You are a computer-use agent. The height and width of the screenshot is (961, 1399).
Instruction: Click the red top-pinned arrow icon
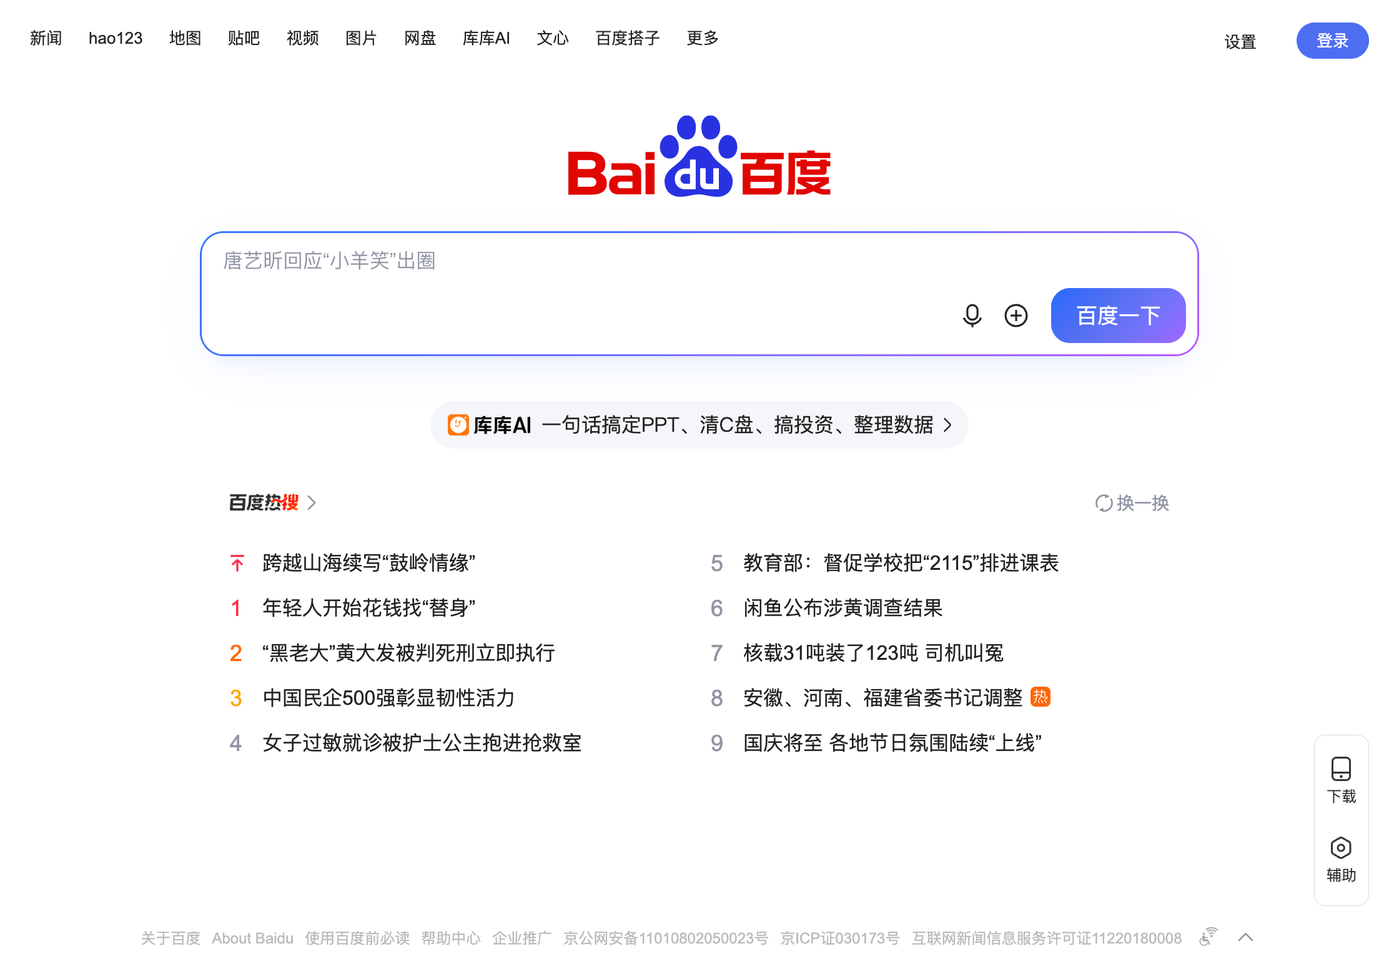pos(237,563)
